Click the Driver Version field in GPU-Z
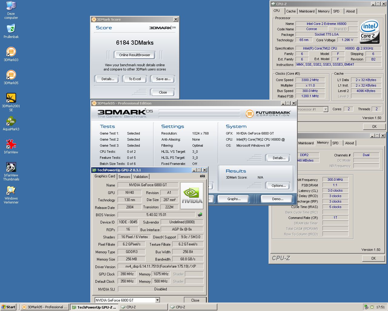The height and width of the screenshot is (311, 388). [161, 266]
